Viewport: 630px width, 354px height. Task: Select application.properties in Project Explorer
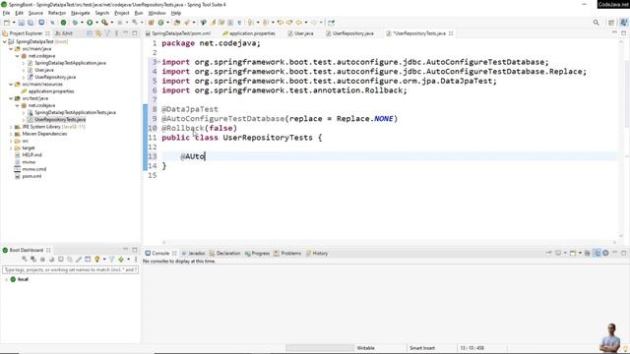[51, 91]
